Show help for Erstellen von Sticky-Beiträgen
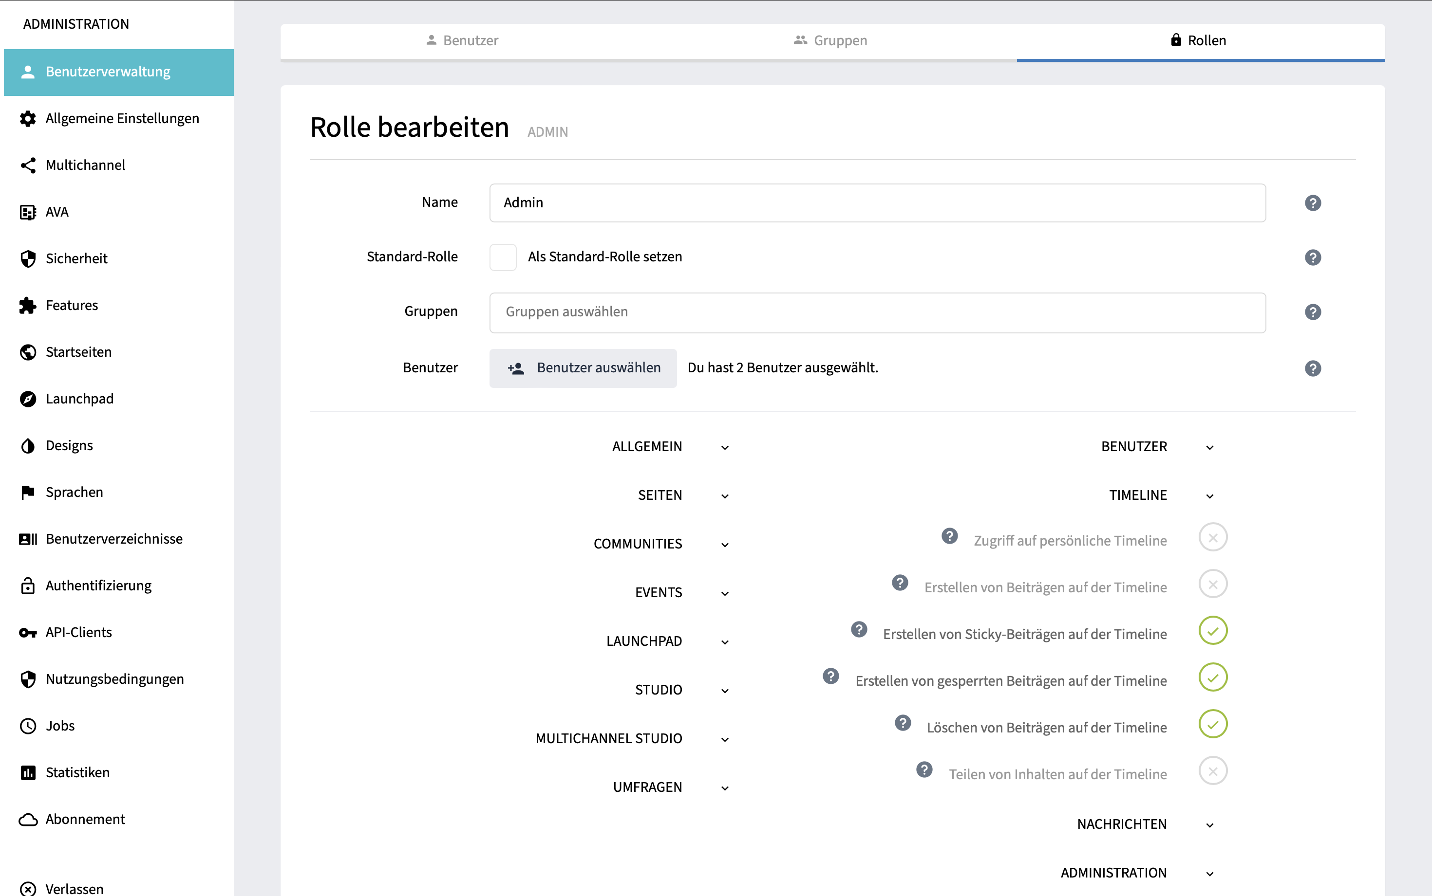This screenshot has height=896, width=1432. coord(859,629)
